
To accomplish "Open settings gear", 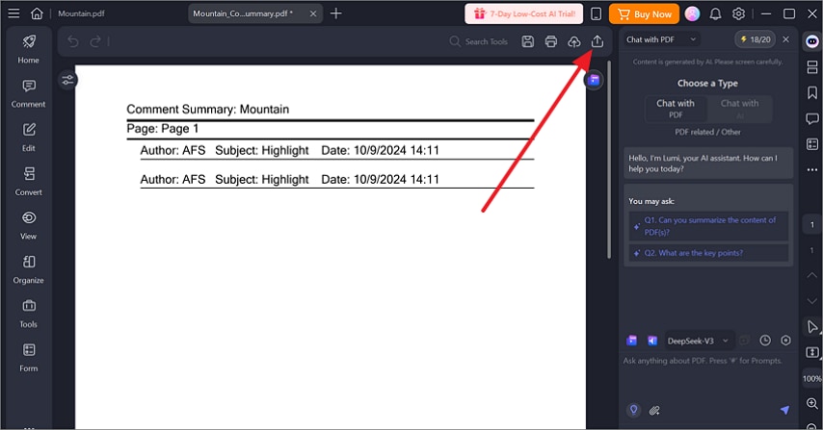I will (x=738, y=13).
